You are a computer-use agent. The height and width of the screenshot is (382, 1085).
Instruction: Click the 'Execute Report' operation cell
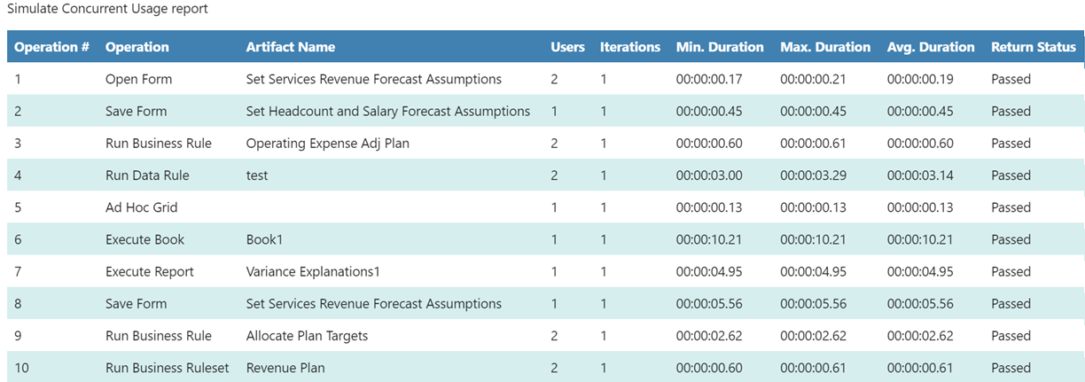pos(149,271)
